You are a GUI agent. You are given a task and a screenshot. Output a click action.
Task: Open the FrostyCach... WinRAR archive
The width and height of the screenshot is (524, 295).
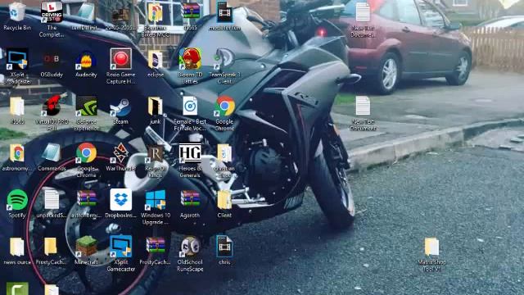click(x=156, y=247)
